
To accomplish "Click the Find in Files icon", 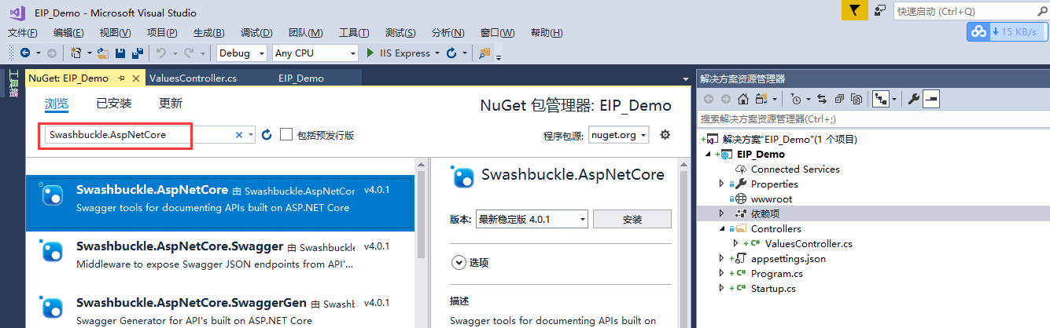I will (x=484, y=53).
